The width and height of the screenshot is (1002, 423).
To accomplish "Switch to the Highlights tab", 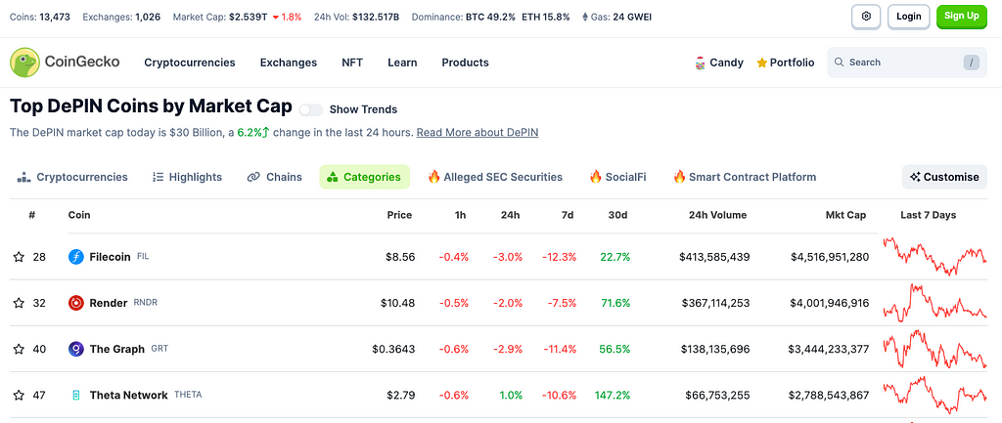I will coord(187,177).
